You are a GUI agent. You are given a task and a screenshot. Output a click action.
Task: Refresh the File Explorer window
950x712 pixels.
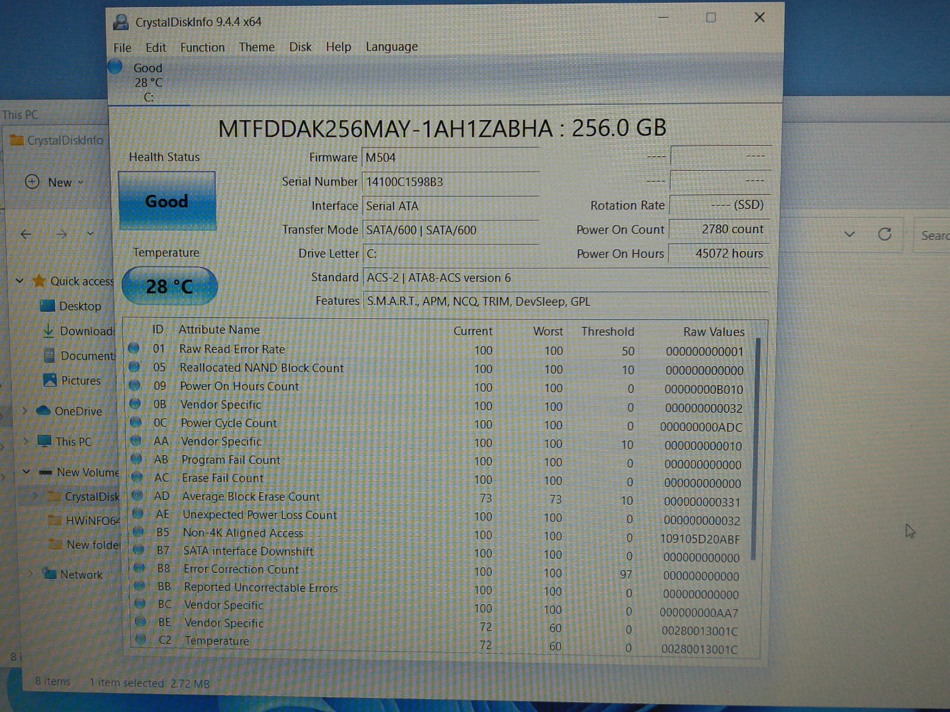(885, 234)
